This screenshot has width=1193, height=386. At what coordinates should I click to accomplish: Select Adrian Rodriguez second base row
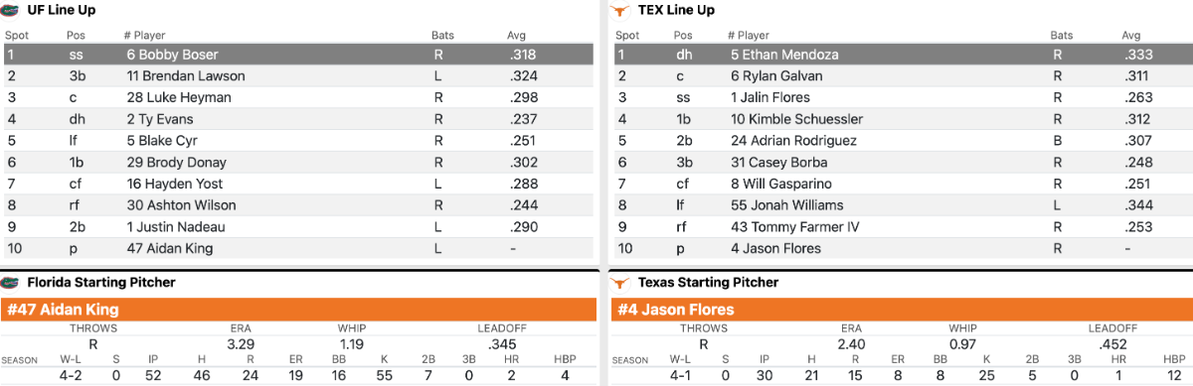point(902,141)
